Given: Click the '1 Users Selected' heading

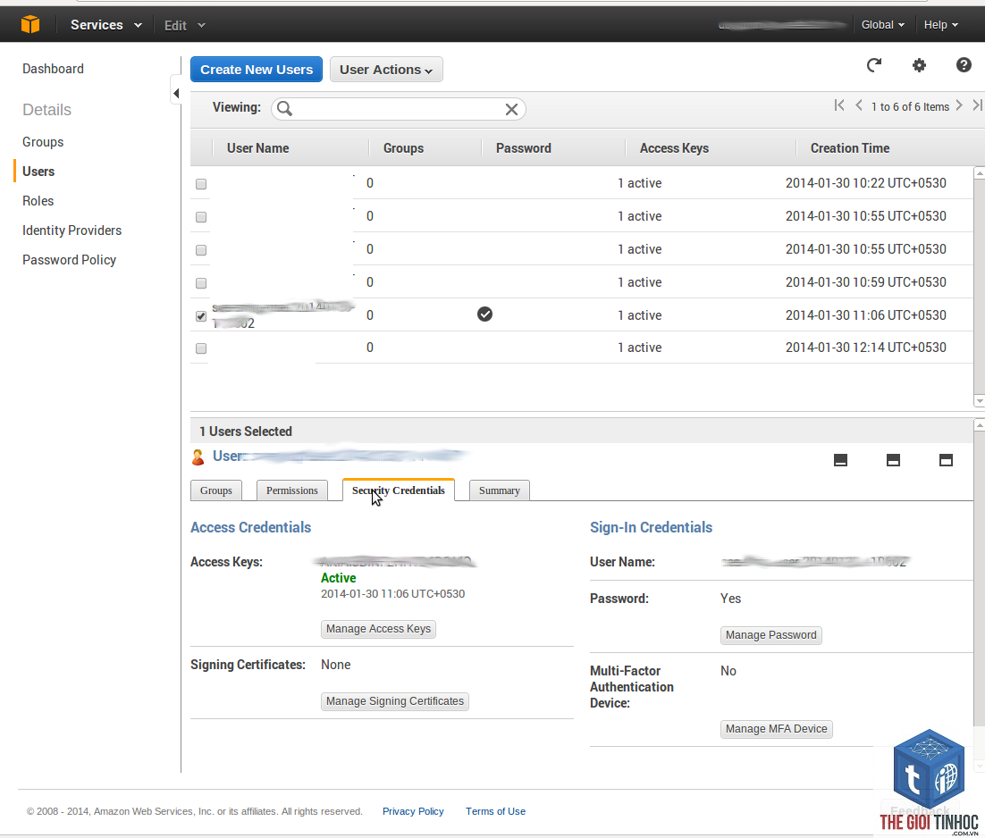Looking at the screenshot, I should coord(246,432).
